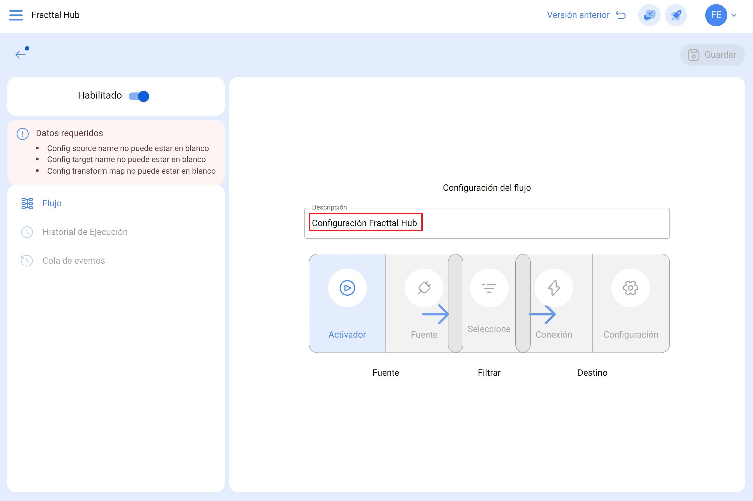Screen dimensions: 753x501
Task: Click the Fractal Hub header title
Action: [x=55, y=15]
